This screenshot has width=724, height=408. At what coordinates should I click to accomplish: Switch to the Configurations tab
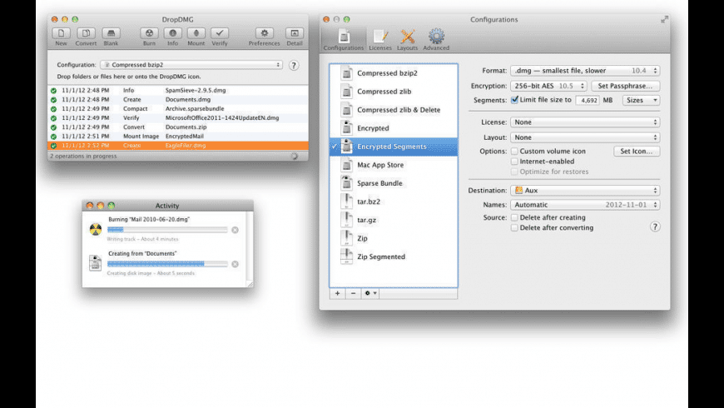344,39
